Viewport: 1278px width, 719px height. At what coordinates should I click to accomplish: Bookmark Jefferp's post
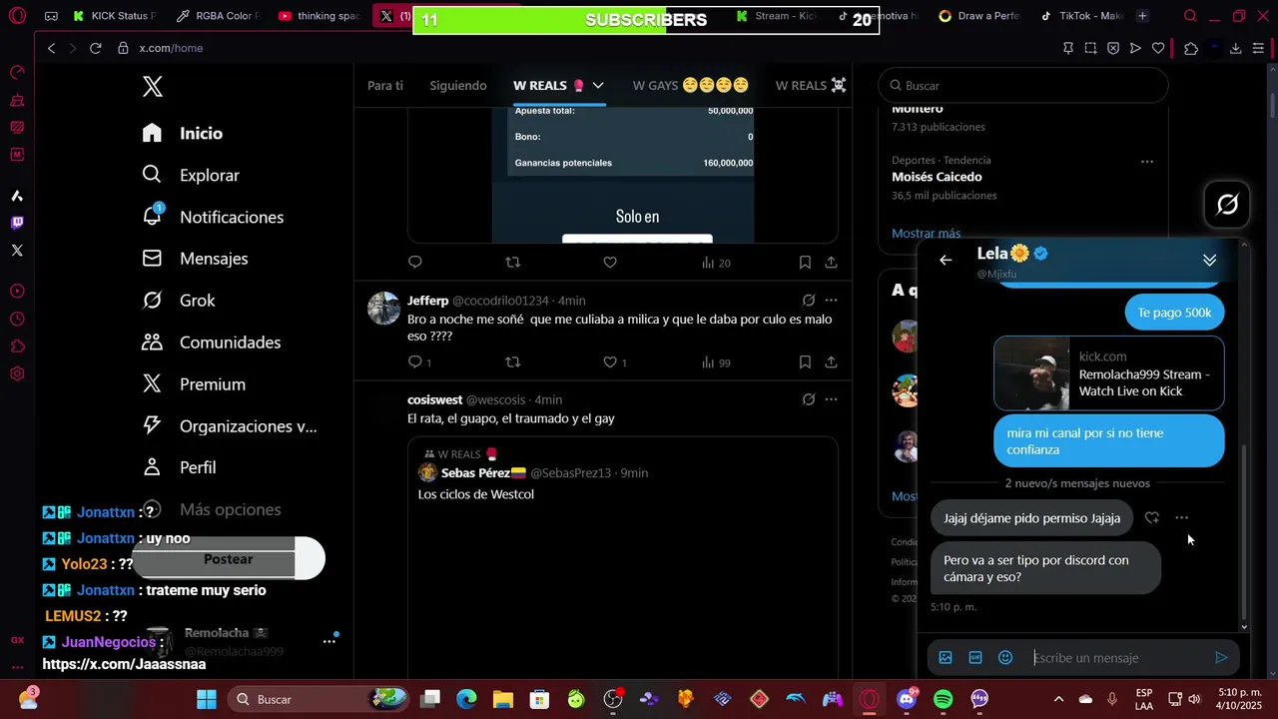pos(805,362)
